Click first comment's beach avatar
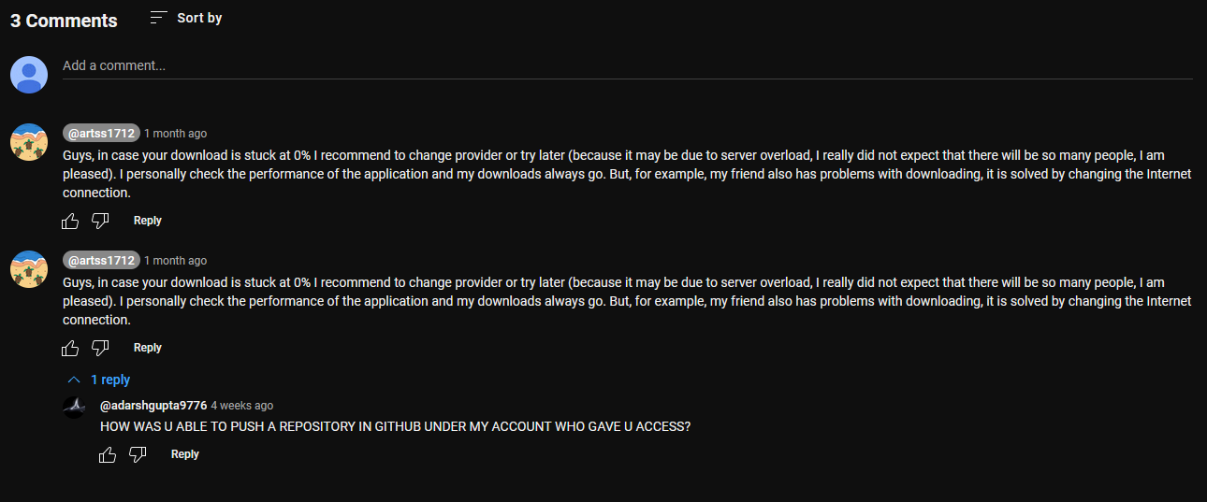Screen dimensions: 1207x502 pos(29,142)
